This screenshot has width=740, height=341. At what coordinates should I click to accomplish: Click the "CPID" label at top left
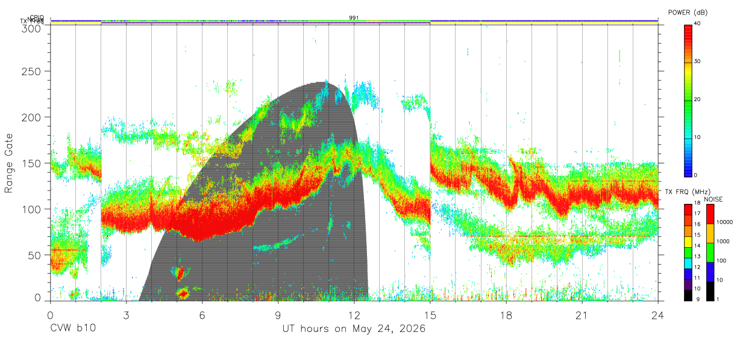click(36, 17)
